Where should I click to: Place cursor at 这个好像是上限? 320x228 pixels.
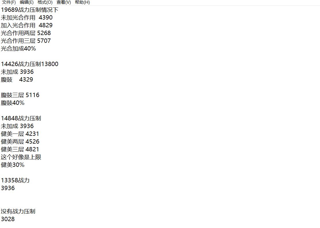point(21,157)
